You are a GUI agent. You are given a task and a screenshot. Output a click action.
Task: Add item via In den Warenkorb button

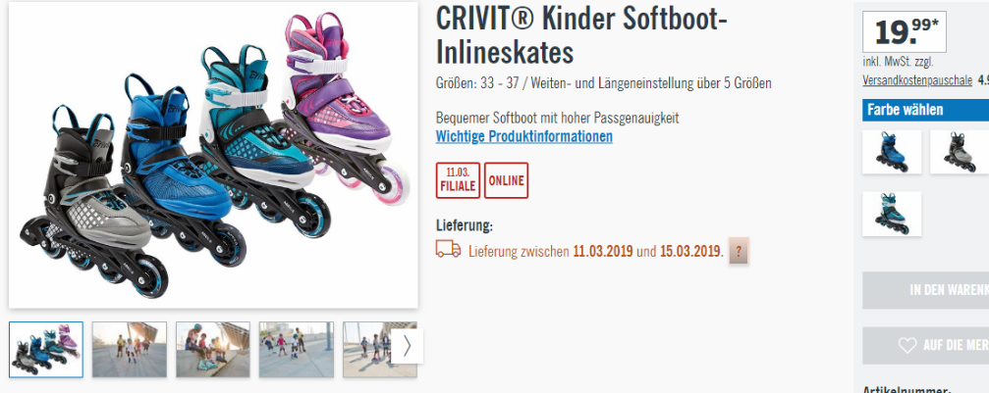926,290
